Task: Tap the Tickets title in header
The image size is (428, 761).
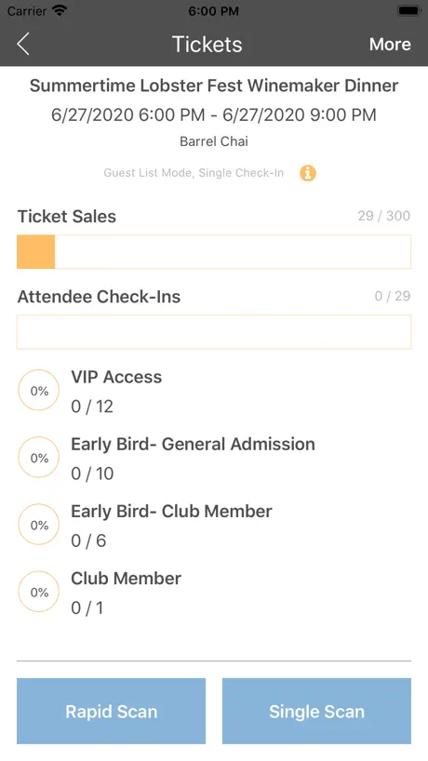Action: pyautogui.click(x=207, y=44)
